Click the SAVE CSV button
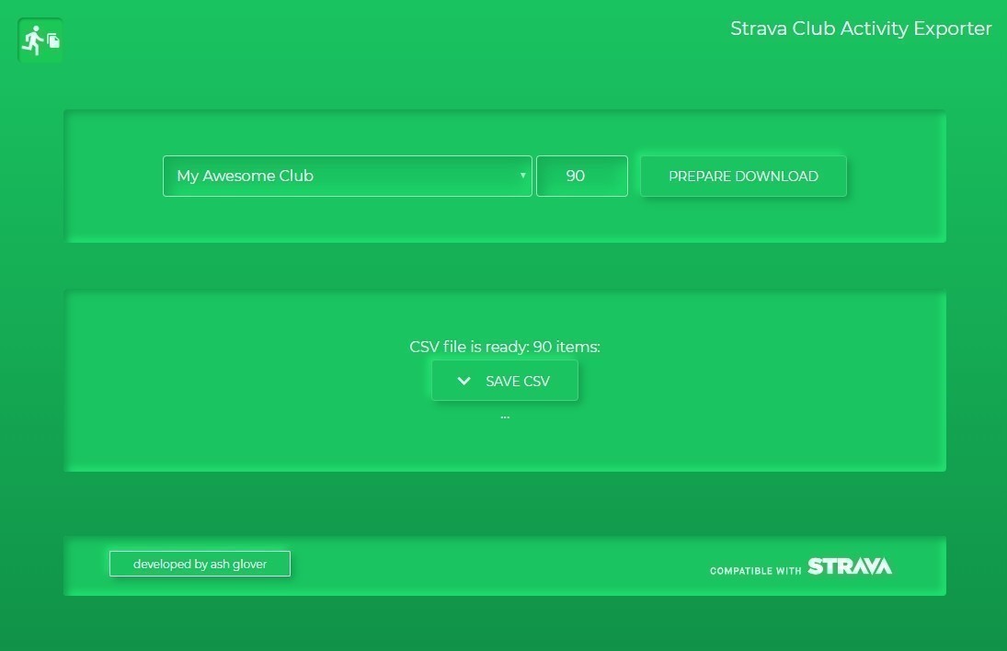The width and height of the screenshot is (1007, 651). pyautogui.click(x=505, y=381)
